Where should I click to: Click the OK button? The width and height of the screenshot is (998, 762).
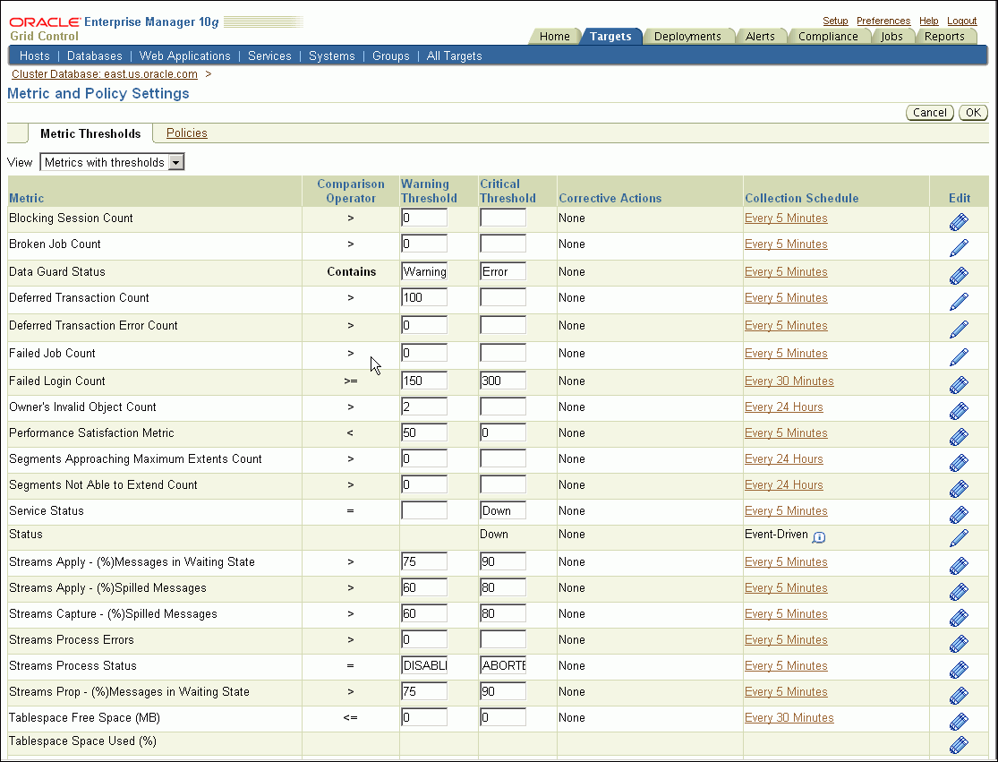(973, 113)
